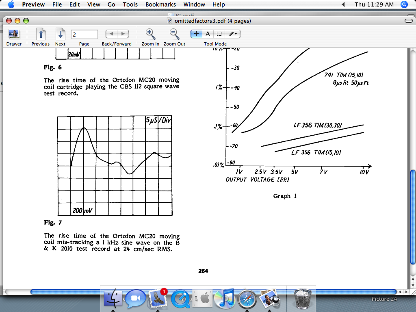
Task: Click the Back arrow button
Action: coord(111,34)
